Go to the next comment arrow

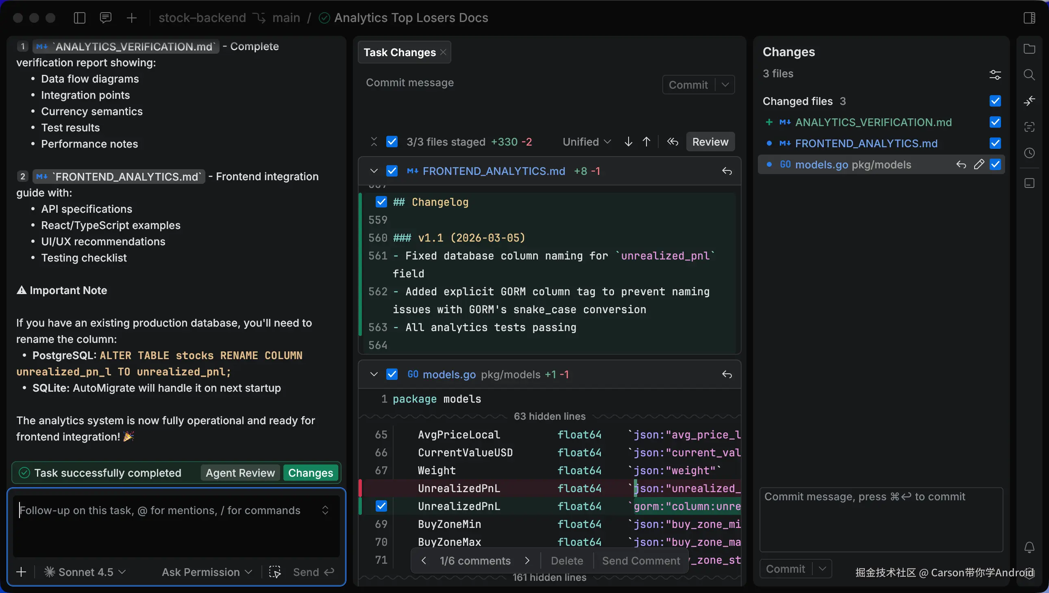pyautogui.click(x=527, y=561)
